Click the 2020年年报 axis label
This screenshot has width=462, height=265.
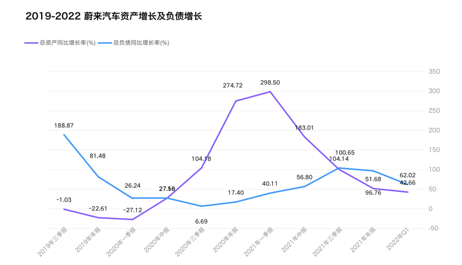point(226,240)
